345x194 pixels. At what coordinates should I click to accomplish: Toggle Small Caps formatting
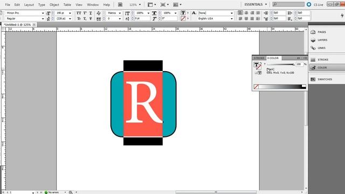click(x=79, y=19)
